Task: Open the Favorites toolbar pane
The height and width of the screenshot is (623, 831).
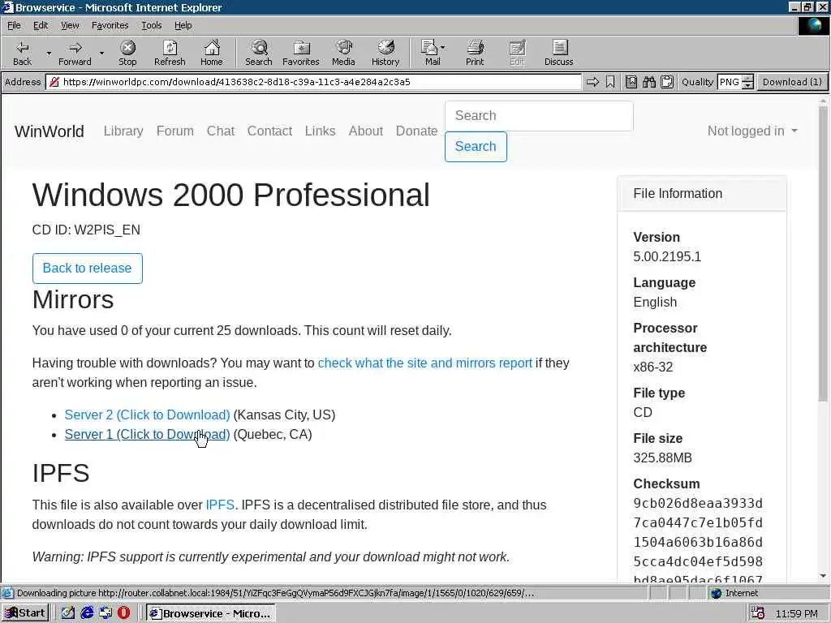Action: tap(301, 53)
